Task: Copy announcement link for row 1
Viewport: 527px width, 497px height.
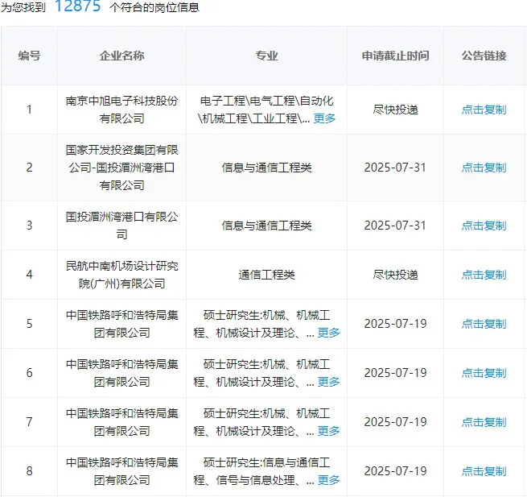Action: [484, 110]
